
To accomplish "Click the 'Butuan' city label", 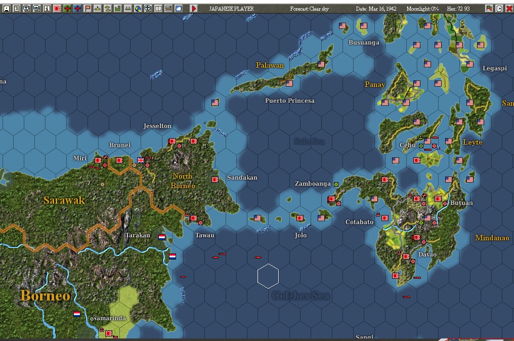I will click(461, 203).
